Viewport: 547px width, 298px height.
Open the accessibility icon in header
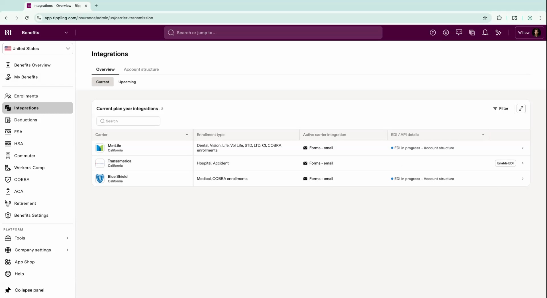click(x=446, y=33)
